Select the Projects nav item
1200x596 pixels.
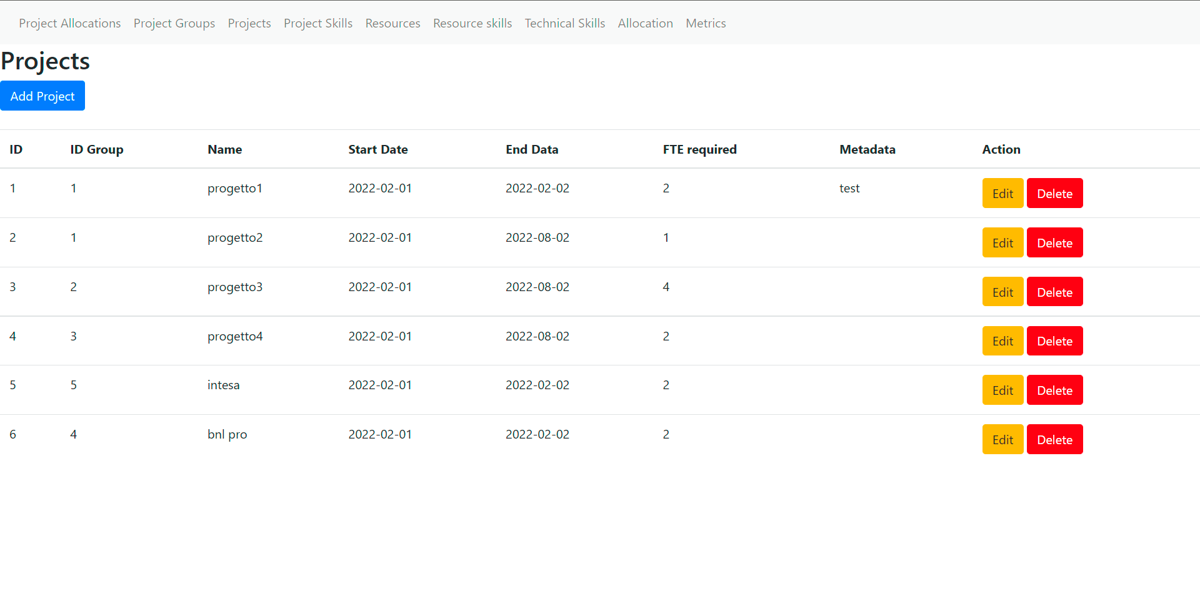[249, 23]
